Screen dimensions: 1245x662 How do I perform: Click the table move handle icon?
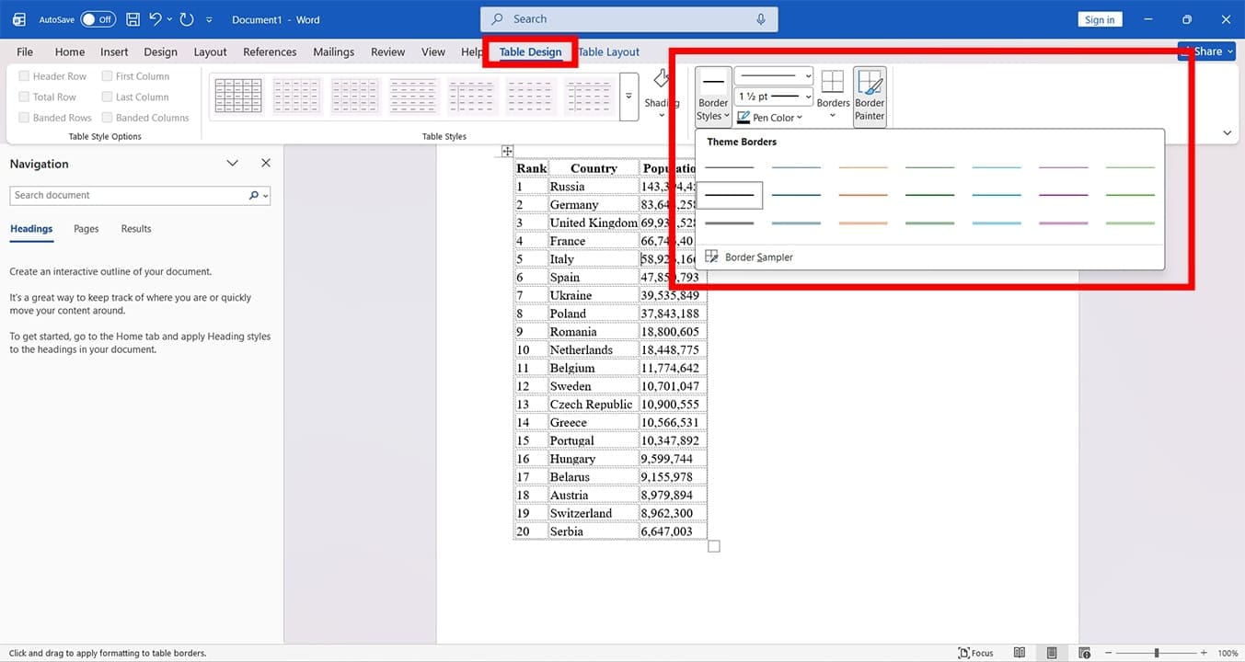507,151
